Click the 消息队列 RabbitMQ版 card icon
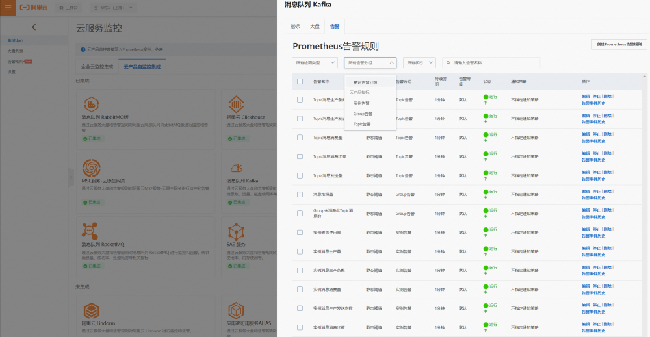Viewport: 650px width, 337px height. pyautogui.click(x=91, y=104)
